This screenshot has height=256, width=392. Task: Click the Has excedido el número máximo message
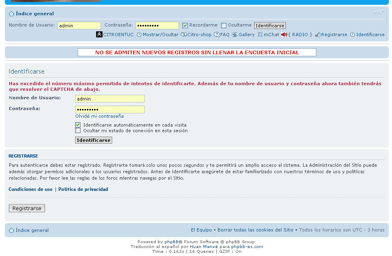coord(195,86)
